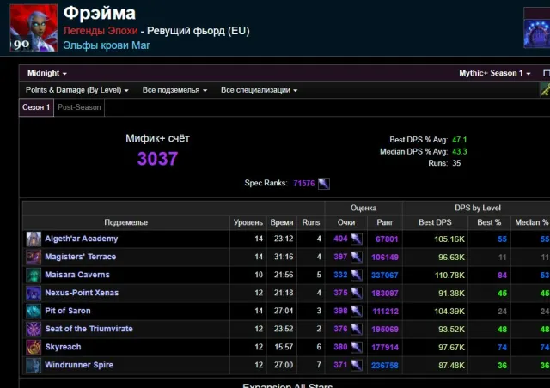Screen dimensions: 550x388
Task: Open the Maisara Caverns link
Action: (77, 275)
